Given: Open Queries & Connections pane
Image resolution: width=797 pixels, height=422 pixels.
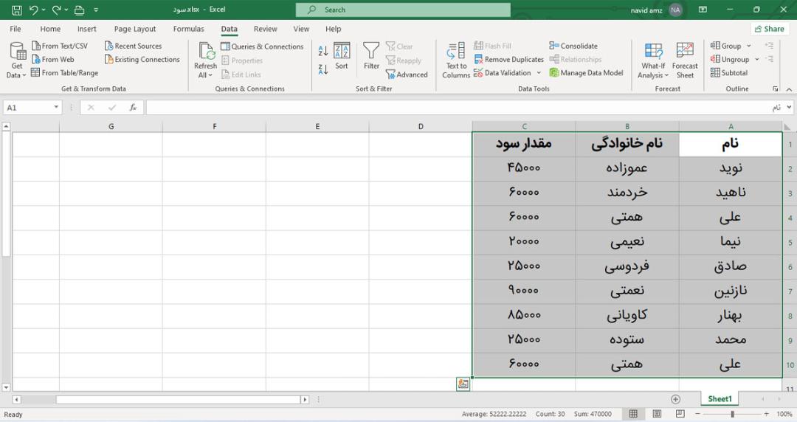Looking at the screenshot, I should (262, 46).
